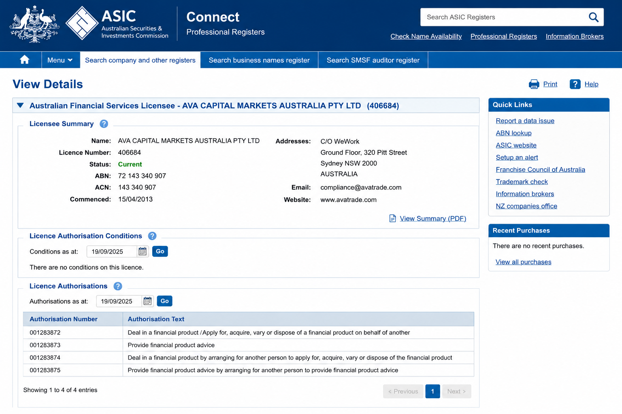The image size is (622, 414).
Task: Open calendar picker for Conditions date
Action: tap(143, 251)
